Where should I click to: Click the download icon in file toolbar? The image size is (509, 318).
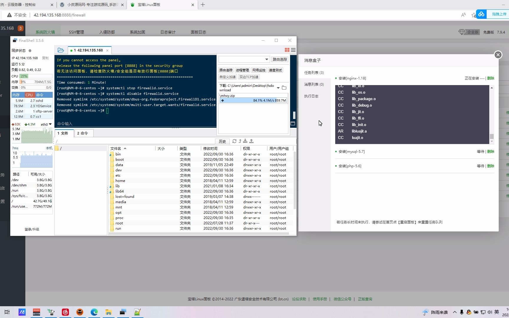click(x=245, y=141)
